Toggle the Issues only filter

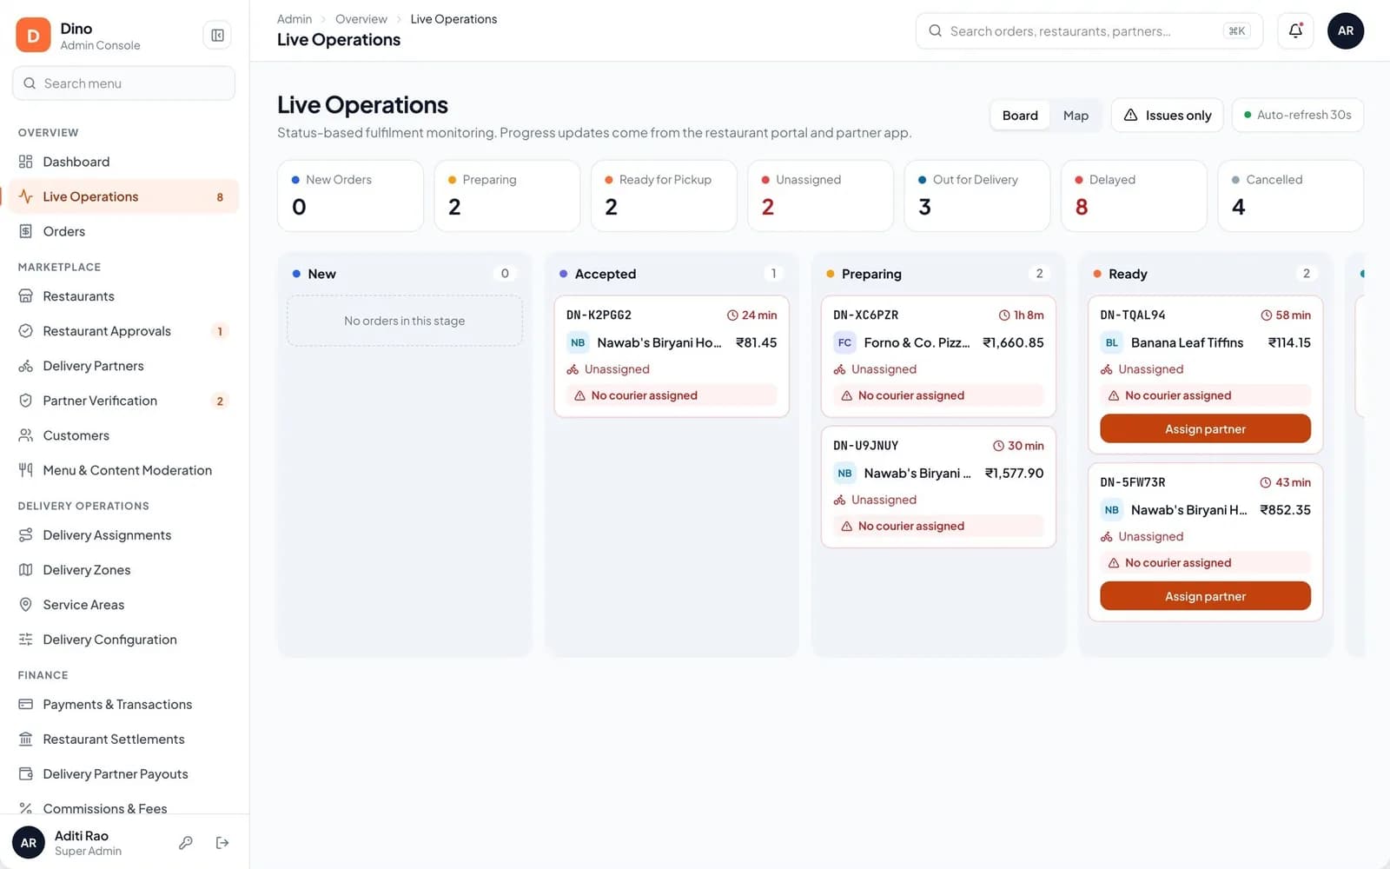click(x=1168, y=115)
